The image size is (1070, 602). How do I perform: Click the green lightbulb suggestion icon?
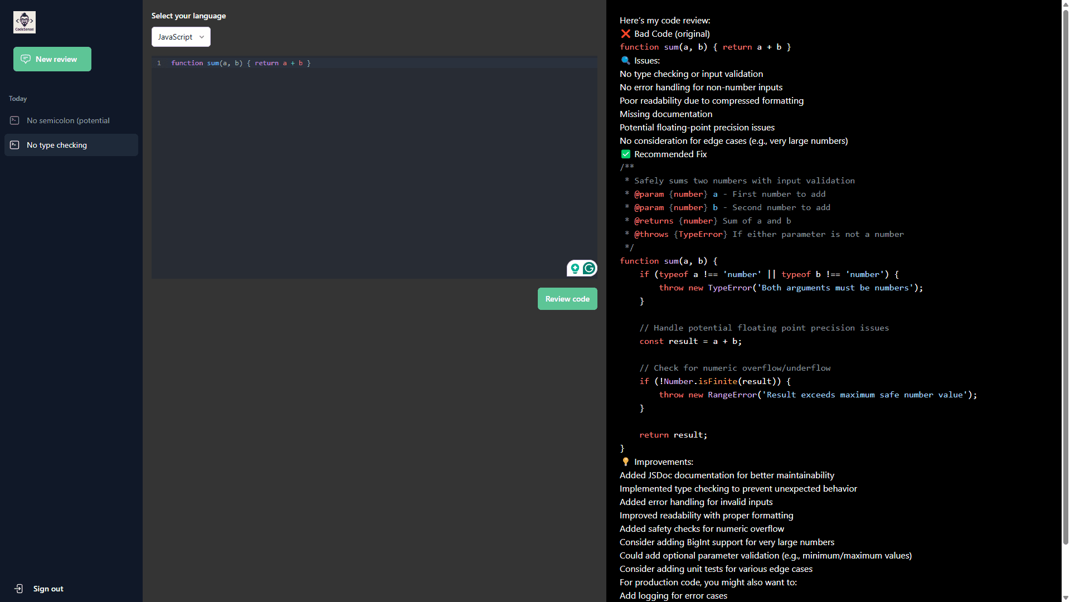[x=575, y=268]
